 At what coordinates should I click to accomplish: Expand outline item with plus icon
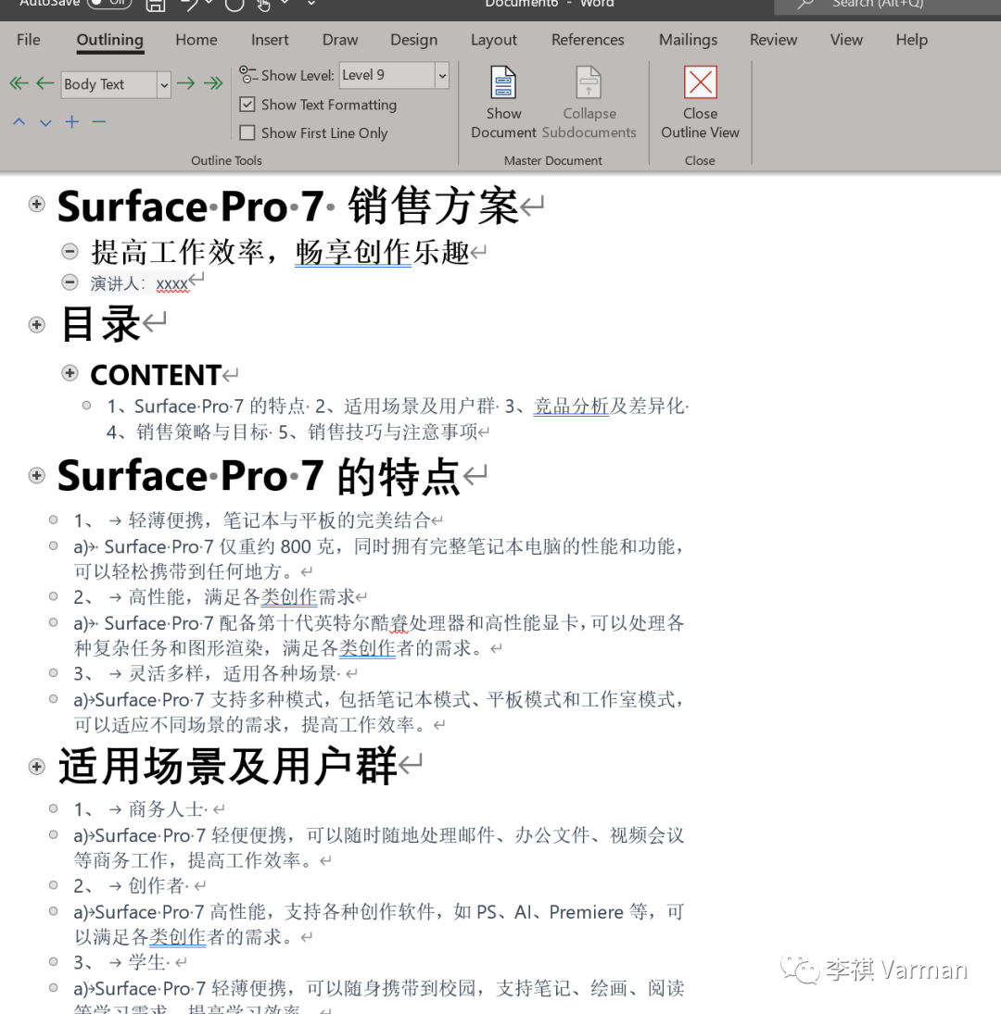click(71, 121)
